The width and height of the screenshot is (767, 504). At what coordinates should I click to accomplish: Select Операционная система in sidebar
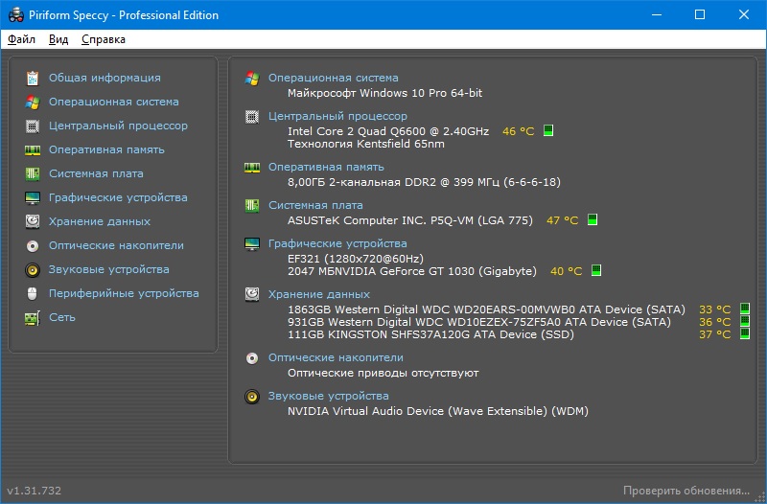coord(113,102)
